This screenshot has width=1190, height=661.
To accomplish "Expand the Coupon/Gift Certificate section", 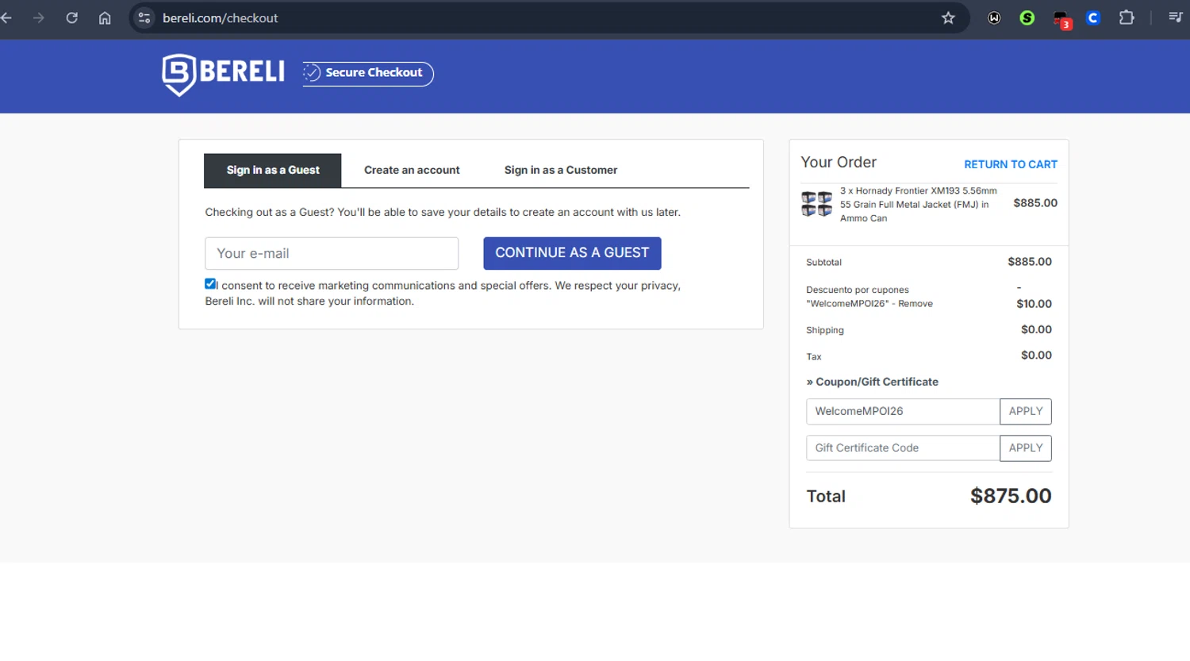I will pos(873,382).
